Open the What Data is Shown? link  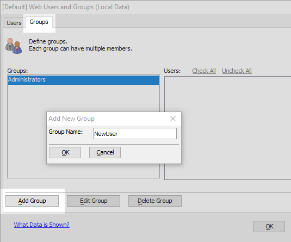41,225
